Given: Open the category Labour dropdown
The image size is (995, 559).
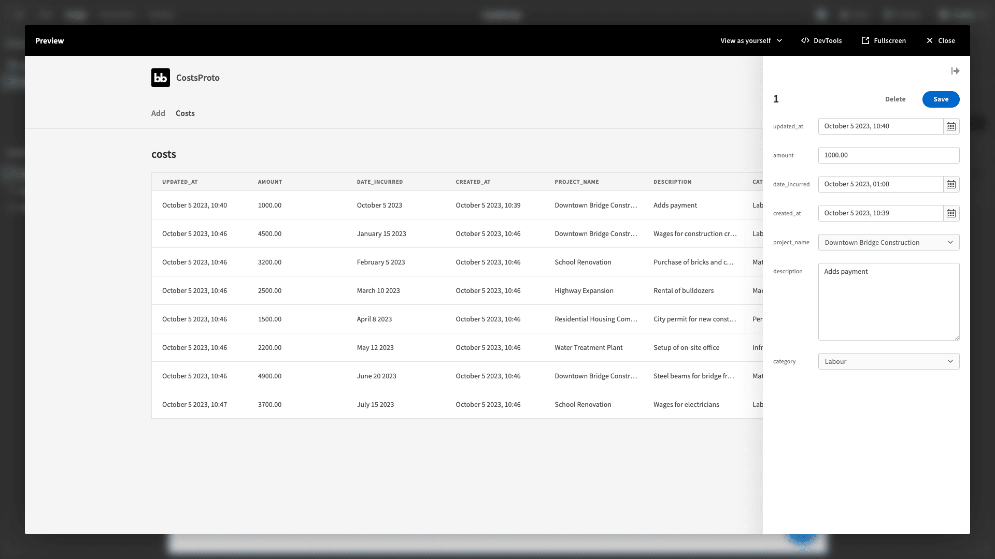Looking at the screenshot, I should (x=889, y=361).
